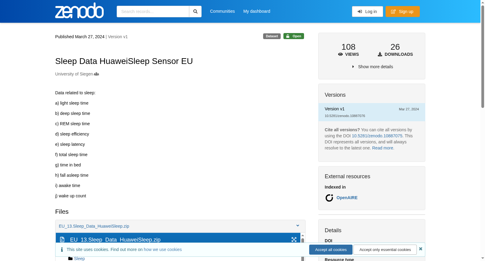Click the info icon in cookie notice
The height and width of the screenshot is (261, 485).
[62, 249]
